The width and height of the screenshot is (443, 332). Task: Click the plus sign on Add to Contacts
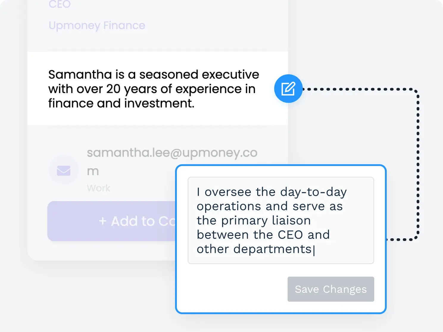(103, 221)
